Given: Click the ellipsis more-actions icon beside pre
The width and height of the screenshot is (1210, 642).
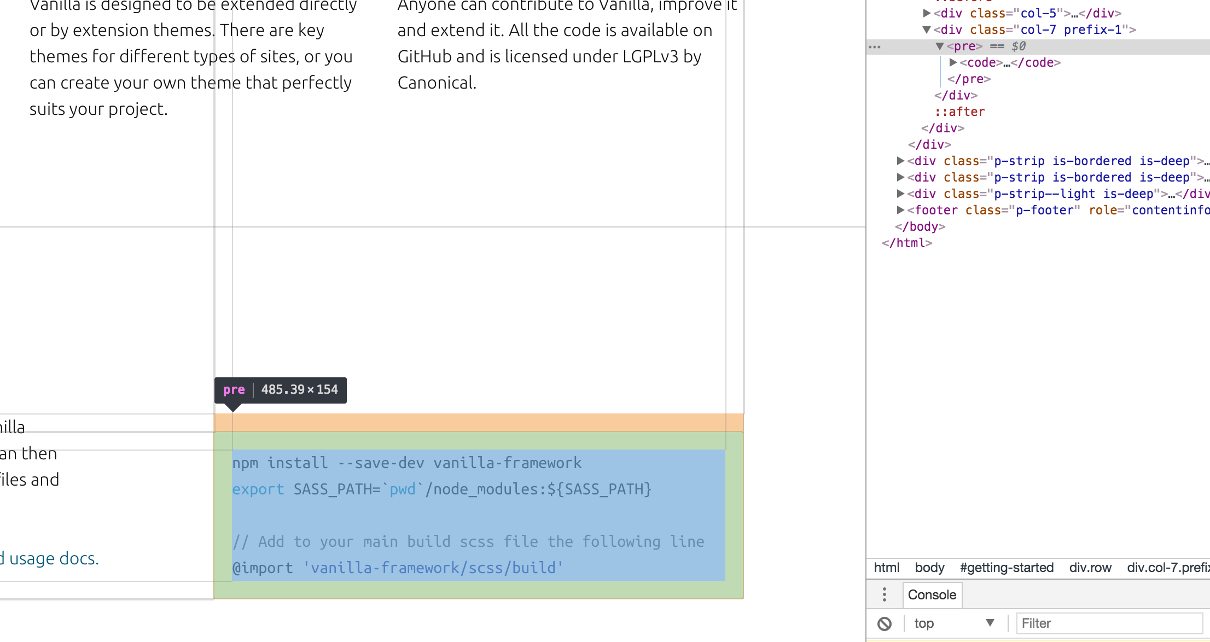Looking at the screenshot, I should pos(874,47).
